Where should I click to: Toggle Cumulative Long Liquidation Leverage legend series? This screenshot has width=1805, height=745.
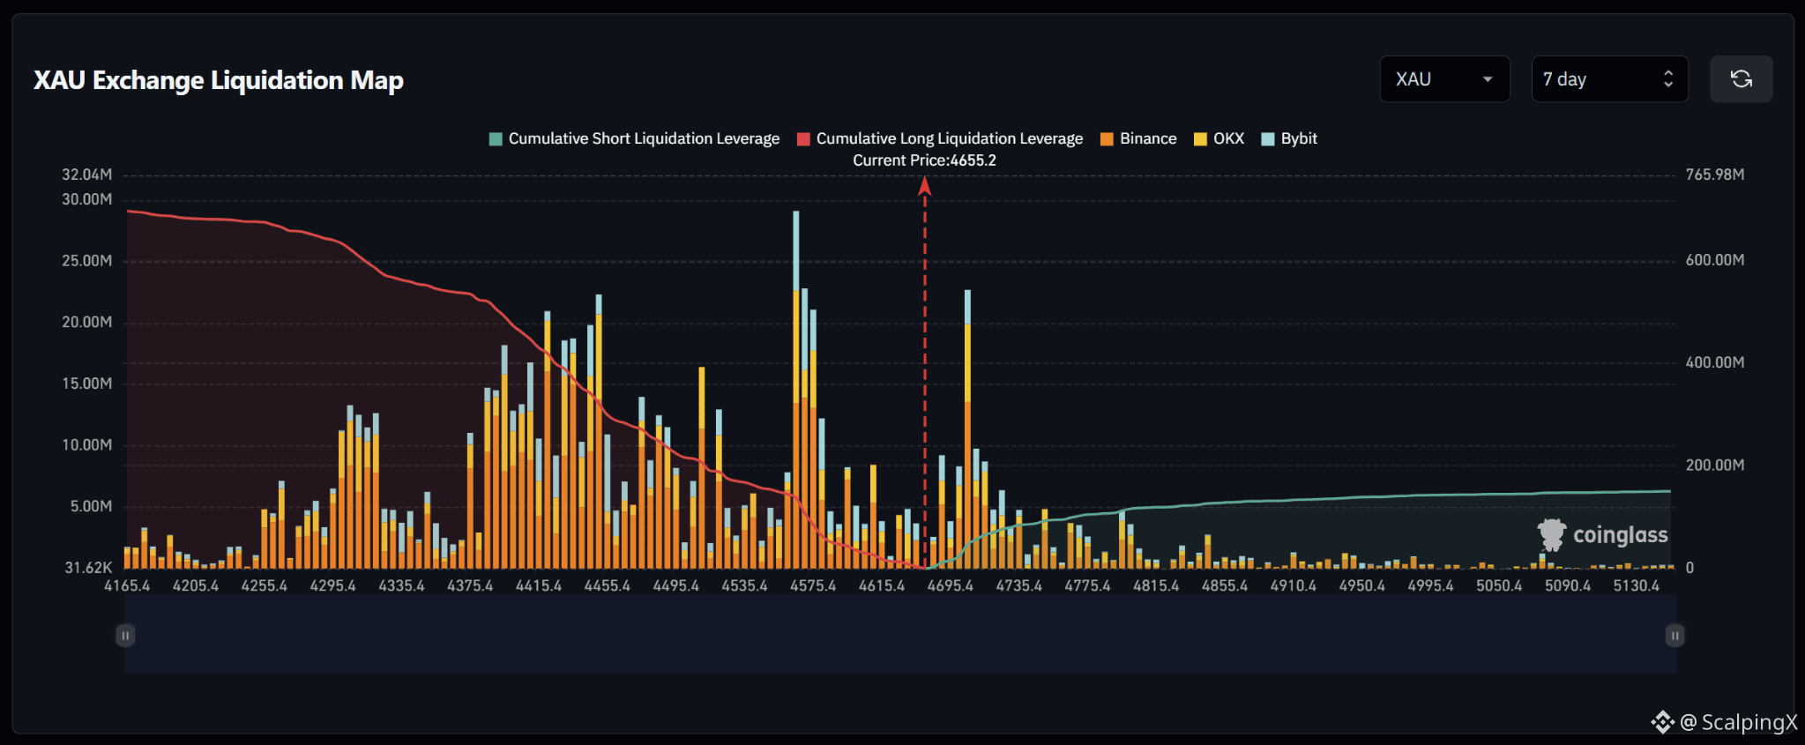click(940, 138)
